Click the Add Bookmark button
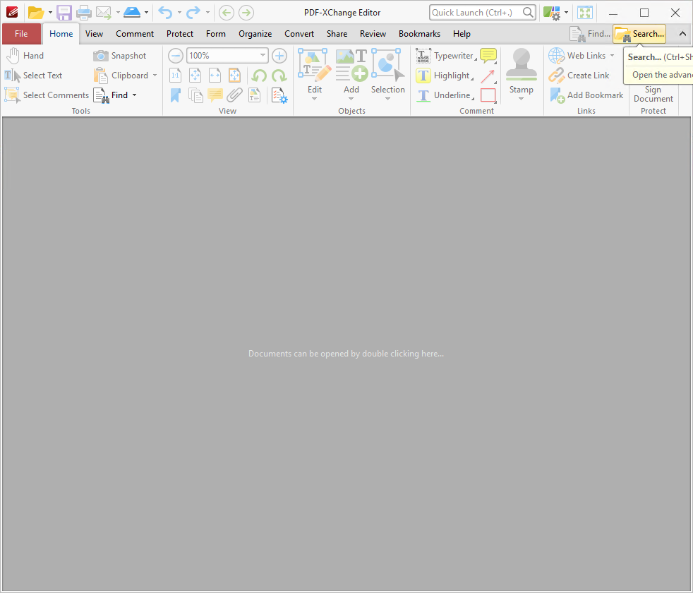Screen dimensions: 693x593 [x=586, y=95]
